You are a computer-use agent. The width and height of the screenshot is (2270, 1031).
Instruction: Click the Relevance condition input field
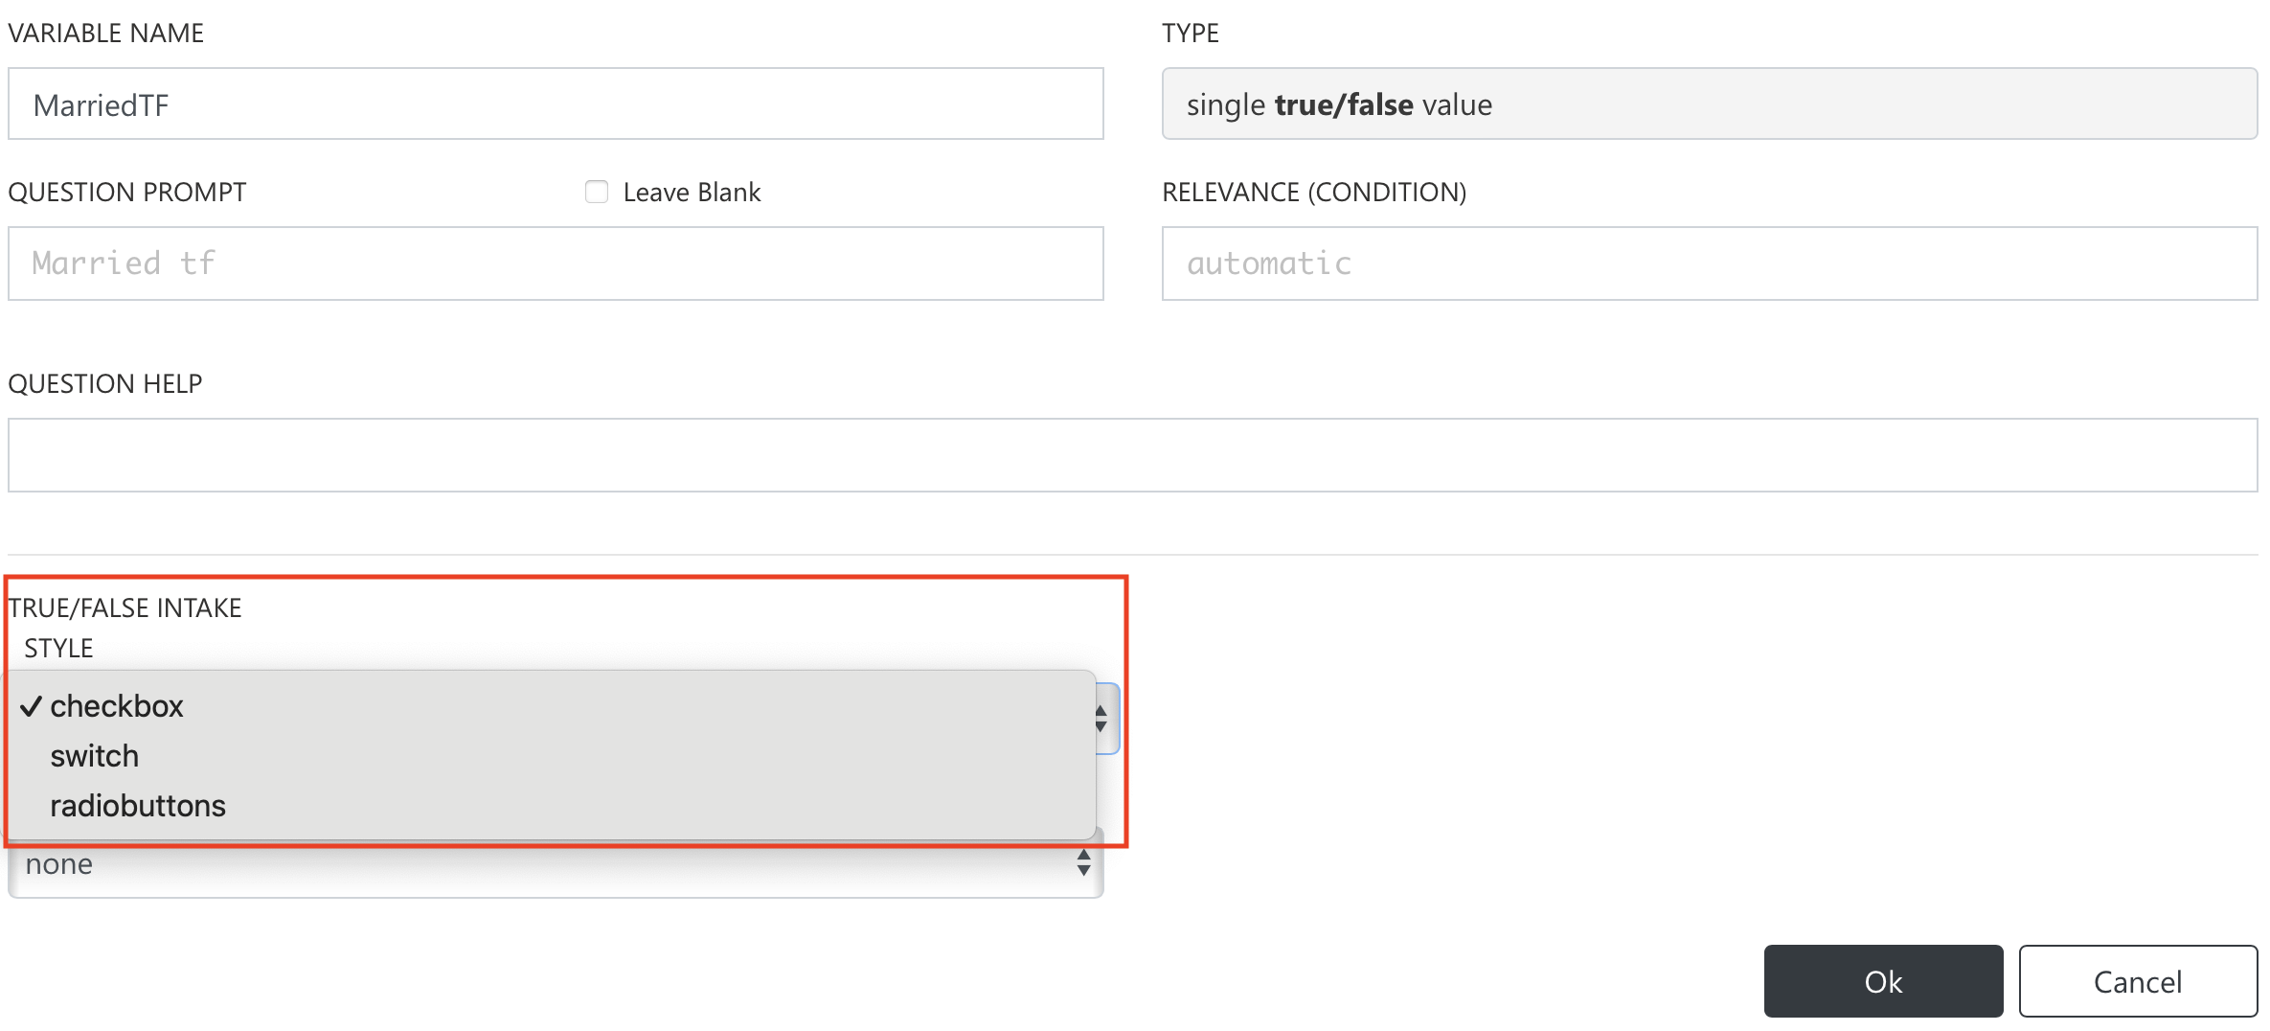pyautogui.click(x=1709, y=263)
